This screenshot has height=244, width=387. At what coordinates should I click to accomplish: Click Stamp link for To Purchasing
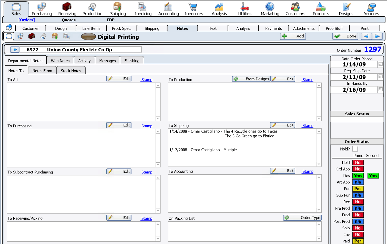(147, 126)
